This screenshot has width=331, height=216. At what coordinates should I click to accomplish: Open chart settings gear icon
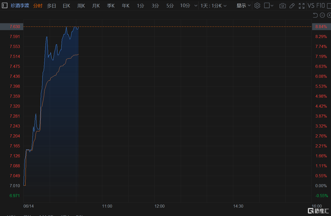click(x=257, y=6)
